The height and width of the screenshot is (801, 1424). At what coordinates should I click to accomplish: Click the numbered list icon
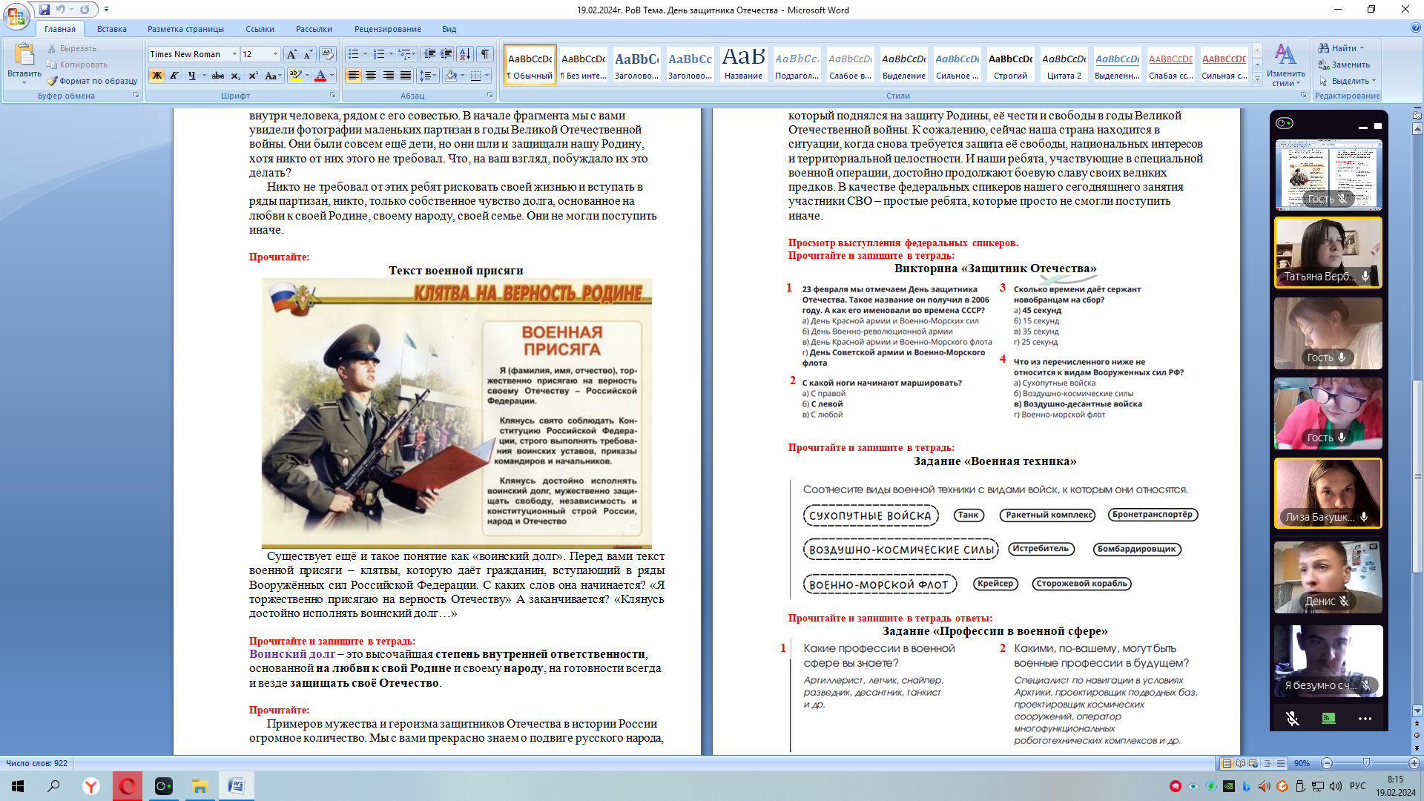[x=379, y=54]
